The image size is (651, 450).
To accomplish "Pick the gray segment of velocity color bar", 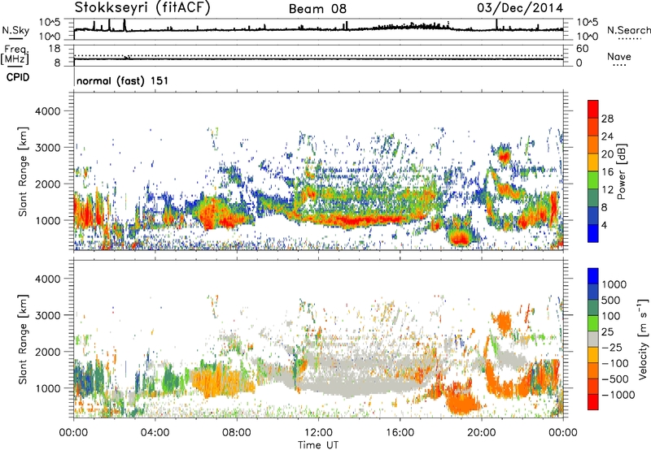I will tap(593, 340).
